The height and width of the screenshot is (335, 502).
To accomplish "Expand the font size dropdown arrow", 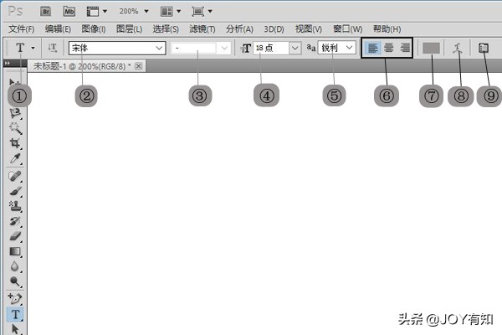I will coord(295,48).
